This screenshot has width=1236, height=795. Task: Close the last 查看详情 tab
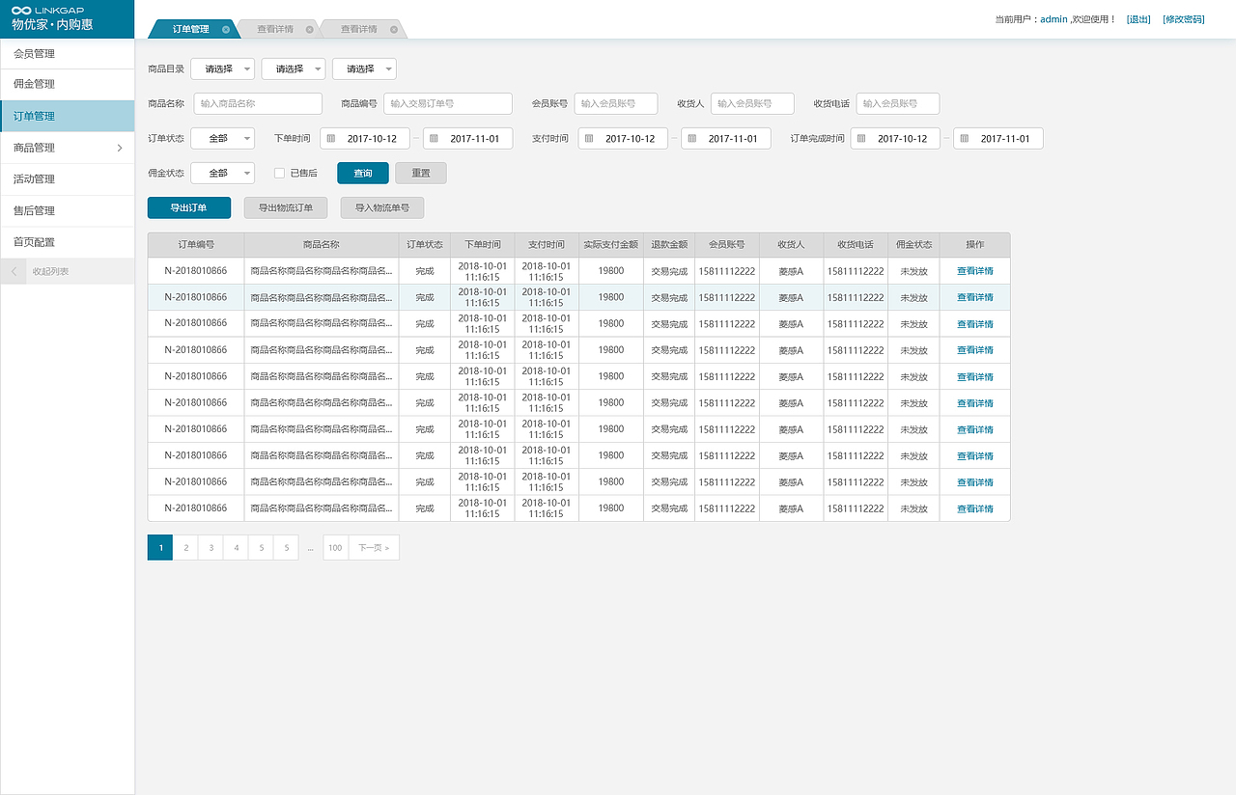point(394,30)
